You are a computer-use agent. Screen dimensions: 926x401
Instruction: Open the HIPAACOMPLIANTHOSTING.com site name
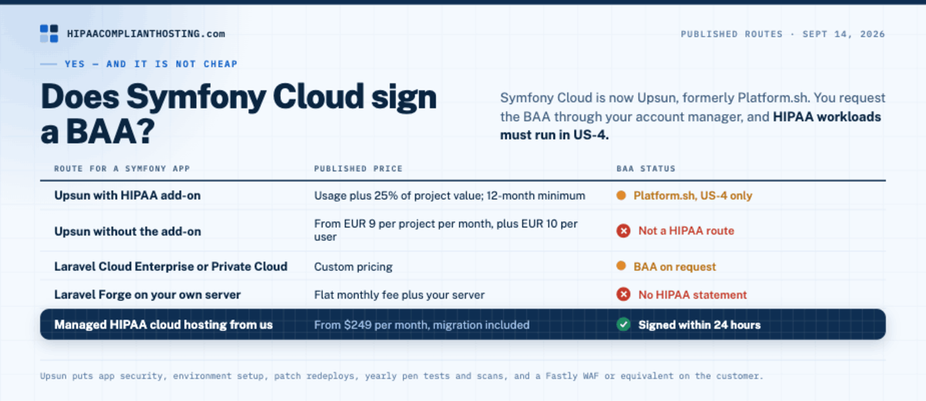coord(146,34)
